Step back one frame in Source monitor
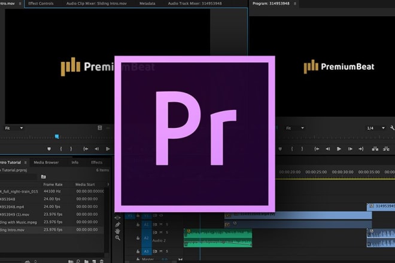The width and height of the screenshot is (395, 263). tap(97, 149)
